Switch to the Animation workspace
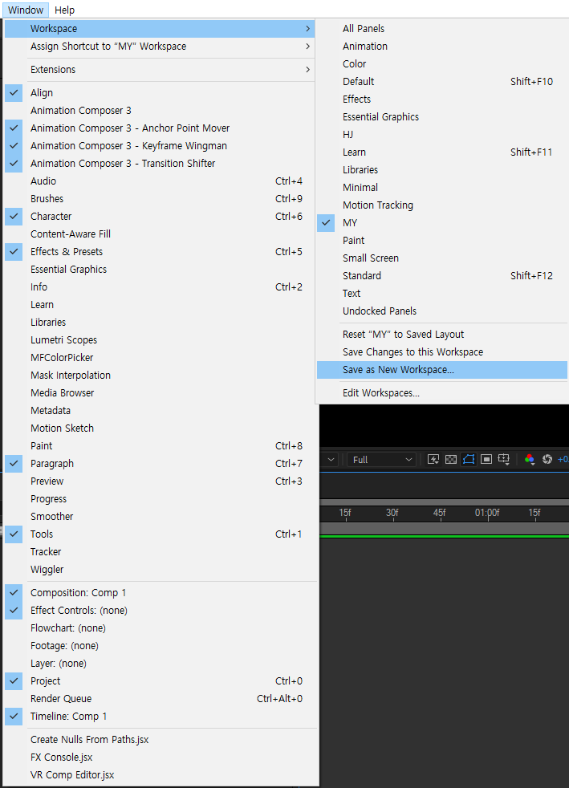This screenshot has width=569, height=788. [x=442, y=47]
